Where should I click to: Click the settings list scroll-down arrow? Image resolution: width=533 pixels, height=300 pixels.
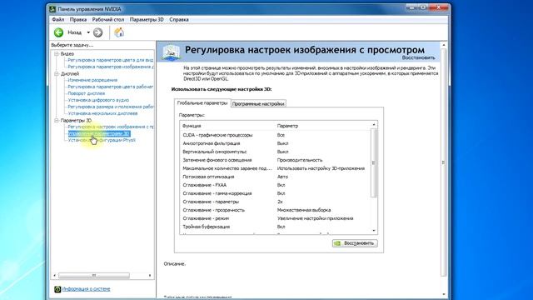(x=374, y=231)
